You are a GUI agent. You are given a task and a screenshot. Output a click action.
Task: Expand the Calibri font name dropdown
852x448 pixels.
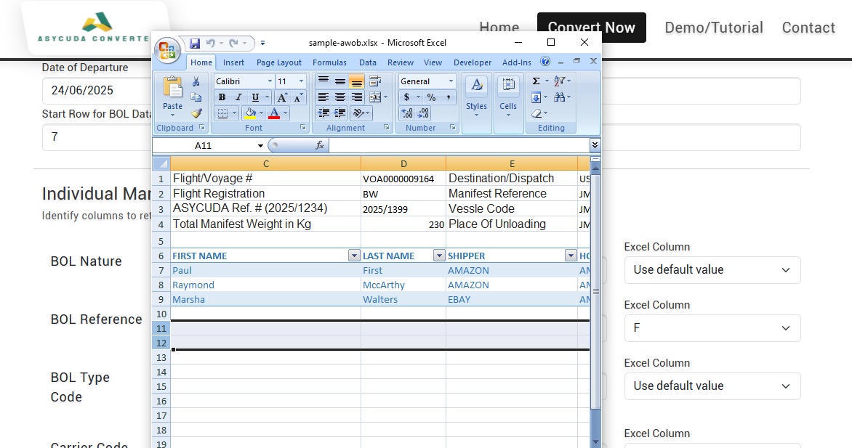[x=270, y=81]
